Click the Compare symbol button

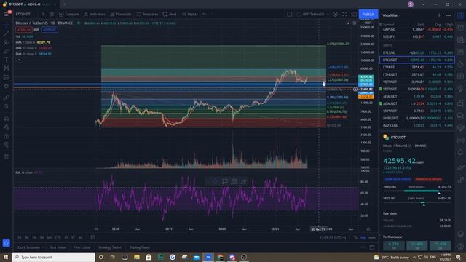point(69,15)
